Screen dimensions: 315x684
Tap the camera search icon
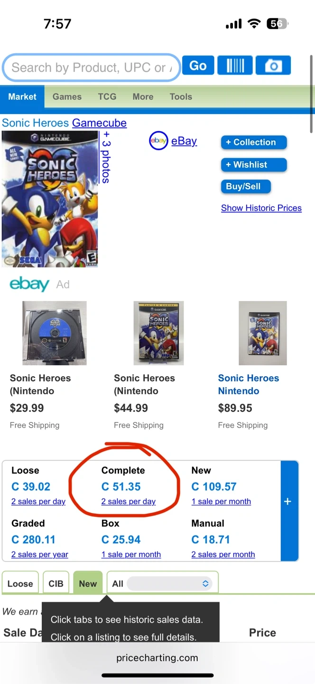273,66
